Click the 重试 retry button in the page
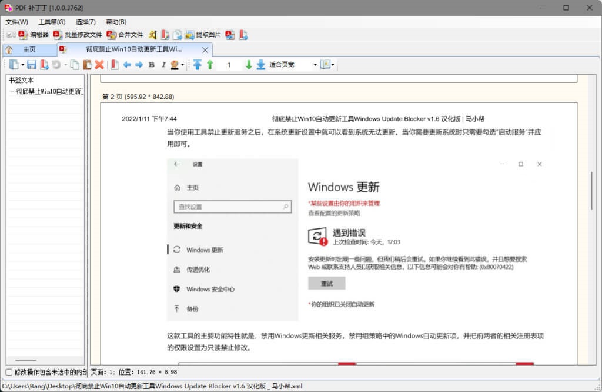The width and height of the screenshot is (602, 392). (x=327, y=284)
